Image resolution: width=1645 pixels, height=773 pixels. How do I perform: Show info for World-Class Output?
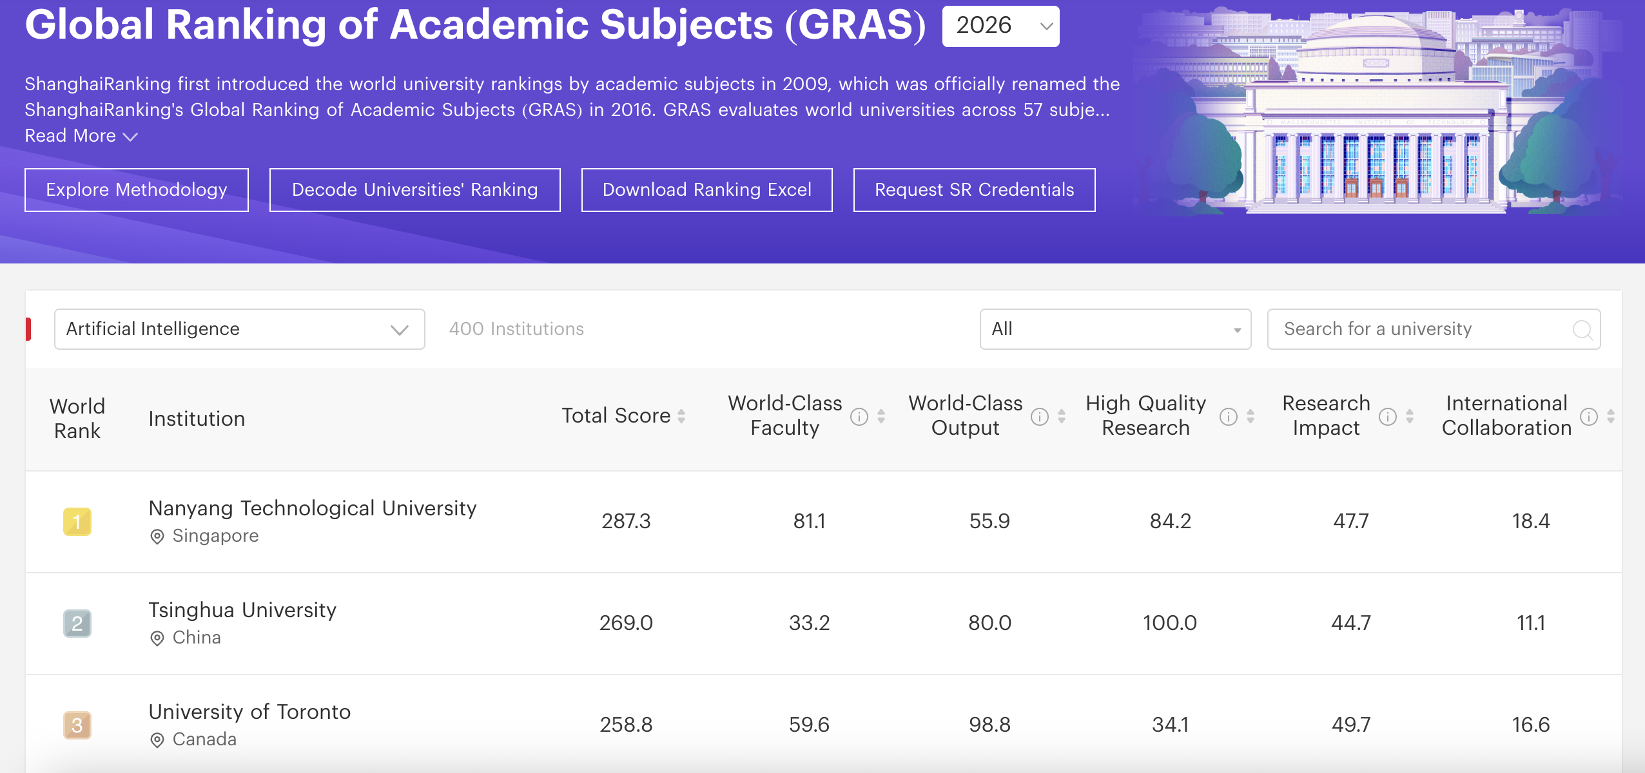[1040, 417]
